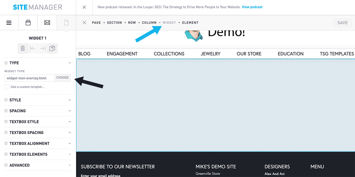
Task: Move widget right with arrow icon
Action: (43, 48)
